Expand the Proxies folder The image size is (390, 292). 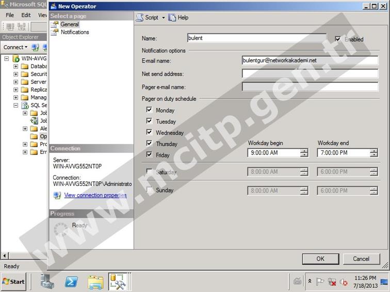click(25, 144)
